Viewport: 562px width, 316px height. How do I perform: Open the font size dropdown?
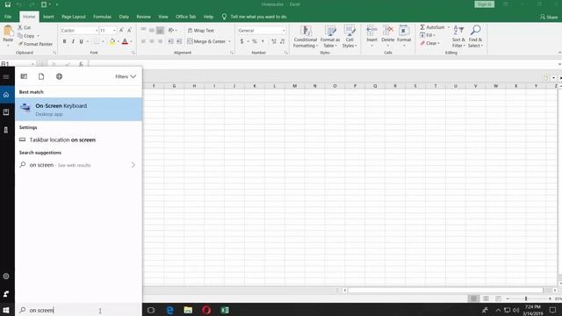coord(114,31)
